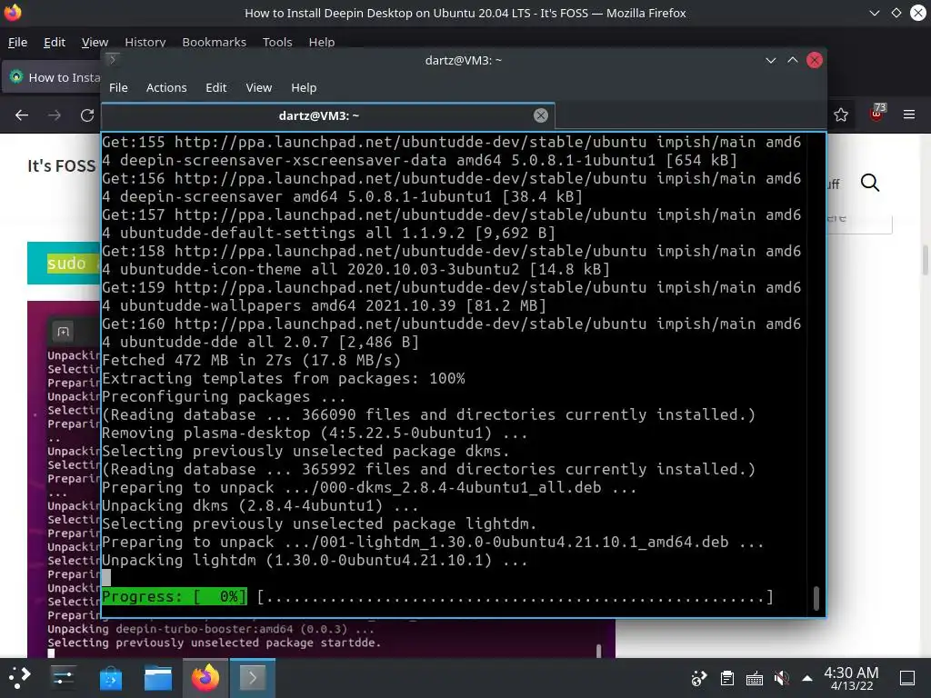Go forward in Firefox
Image resolution: width=931 pixels, height=698 pixels.
(55, 115)
